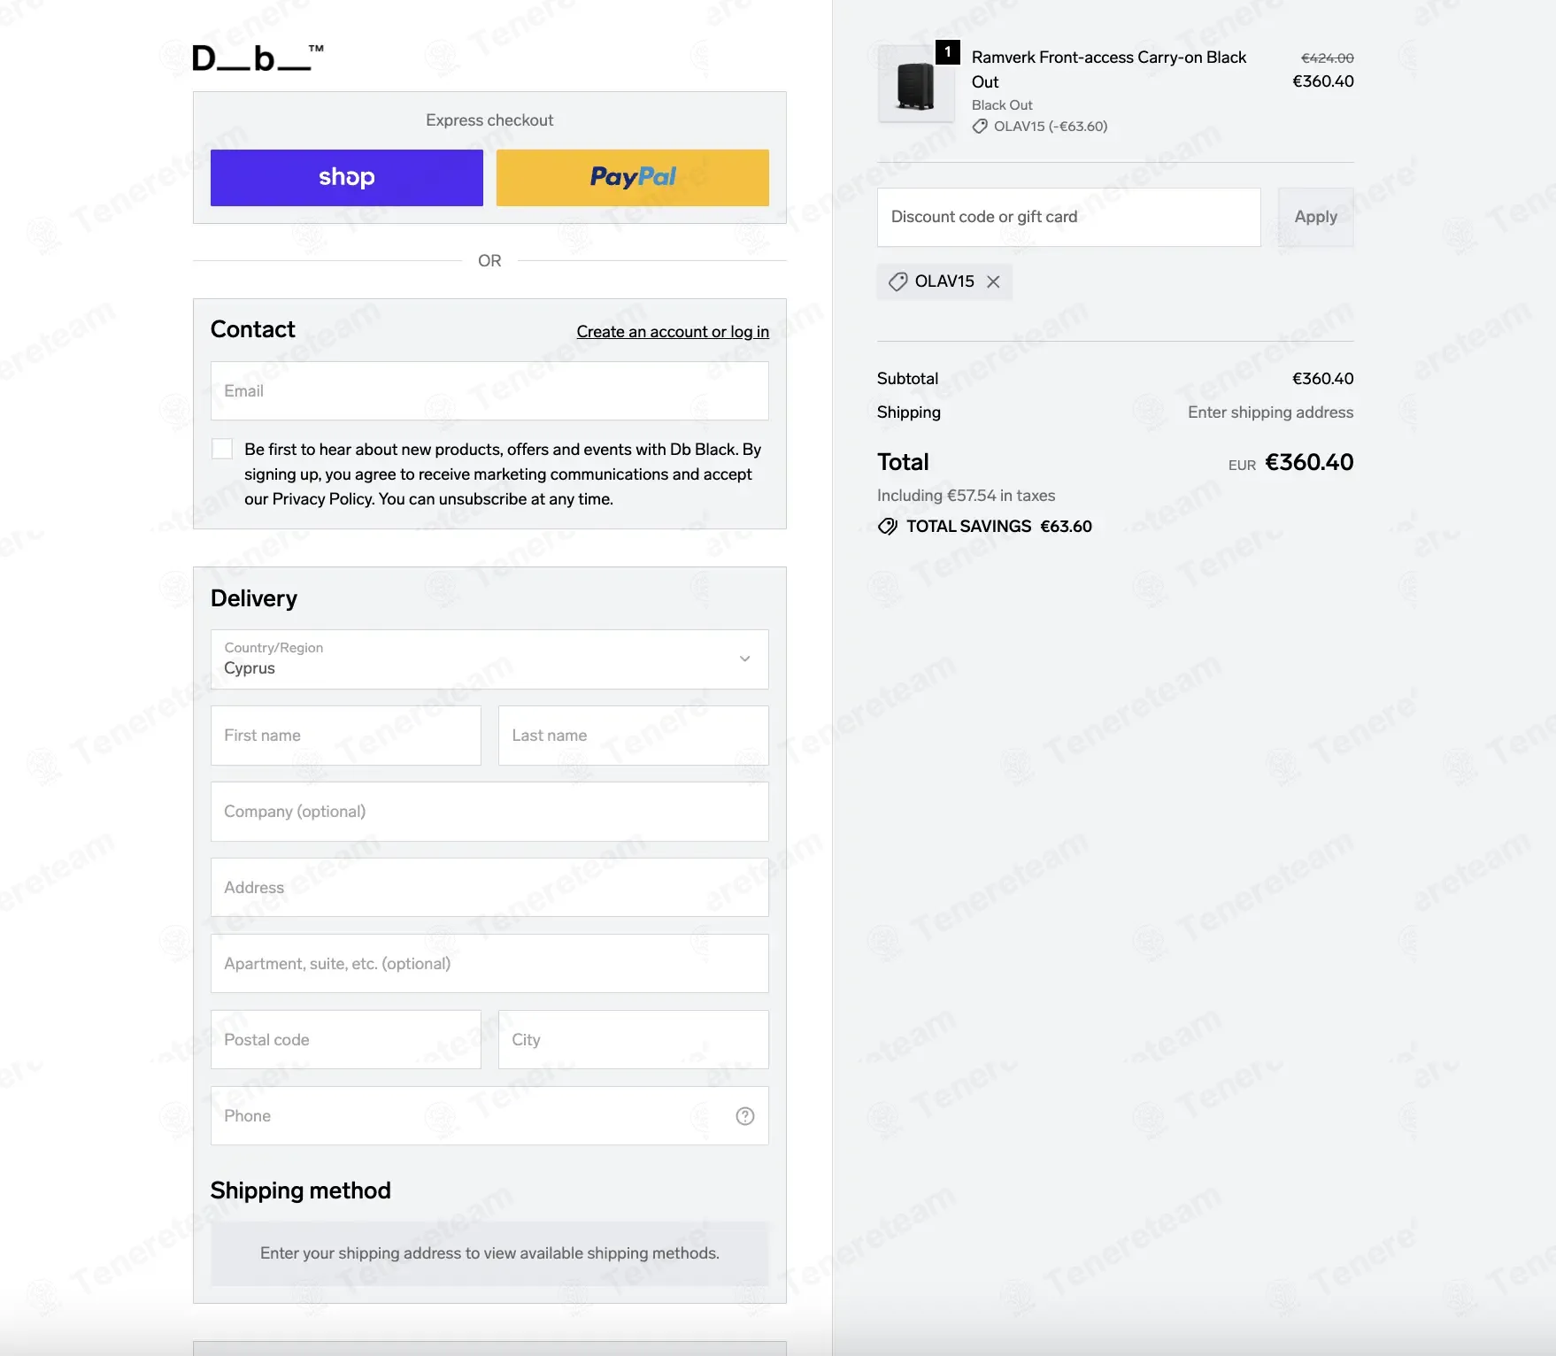Image resolution: width=1556 pixels, height=1356 pixels.
Task: Click the quantity badge on product thumbnail
Action: (948, 51)
